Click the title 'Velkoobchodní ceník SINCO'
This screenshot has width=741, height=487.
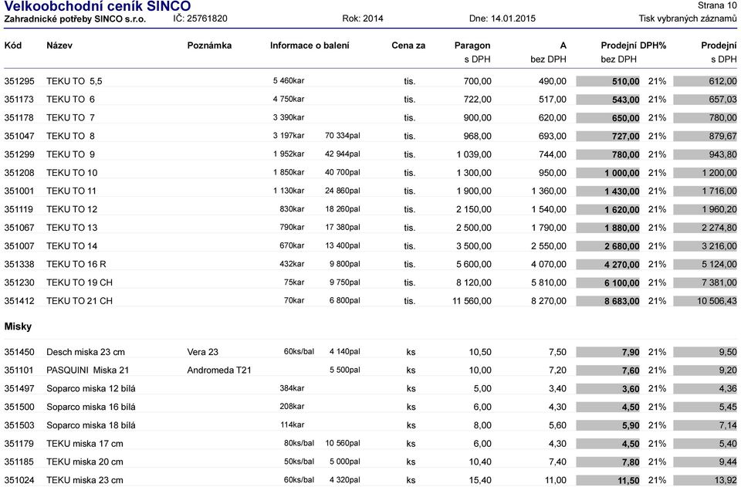(x=97, y=6)
